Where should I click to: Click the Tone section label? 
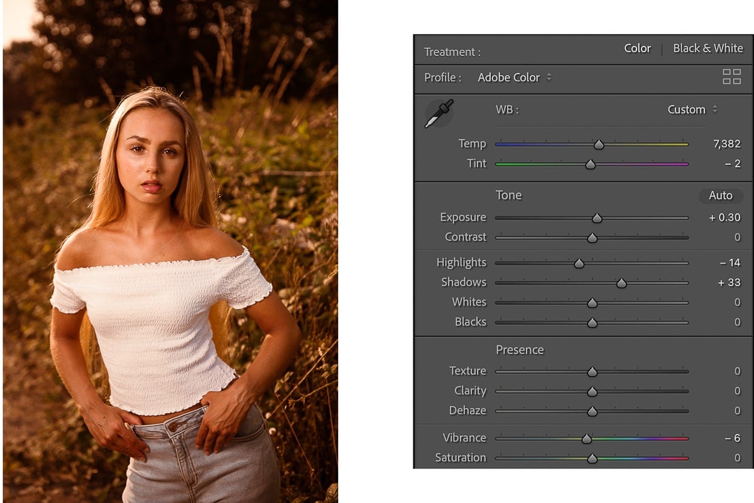[508, 195]
